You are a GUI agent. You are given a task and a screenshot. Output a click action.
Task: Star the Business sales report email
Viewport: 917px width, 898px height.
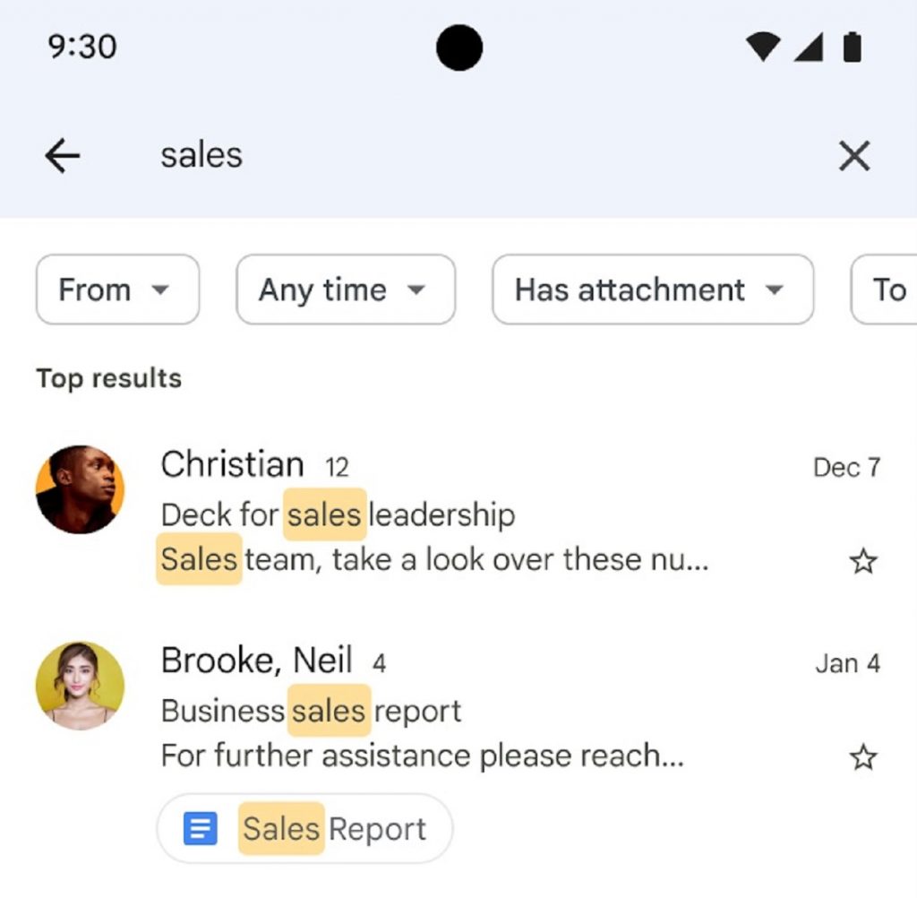click(862, 756)
